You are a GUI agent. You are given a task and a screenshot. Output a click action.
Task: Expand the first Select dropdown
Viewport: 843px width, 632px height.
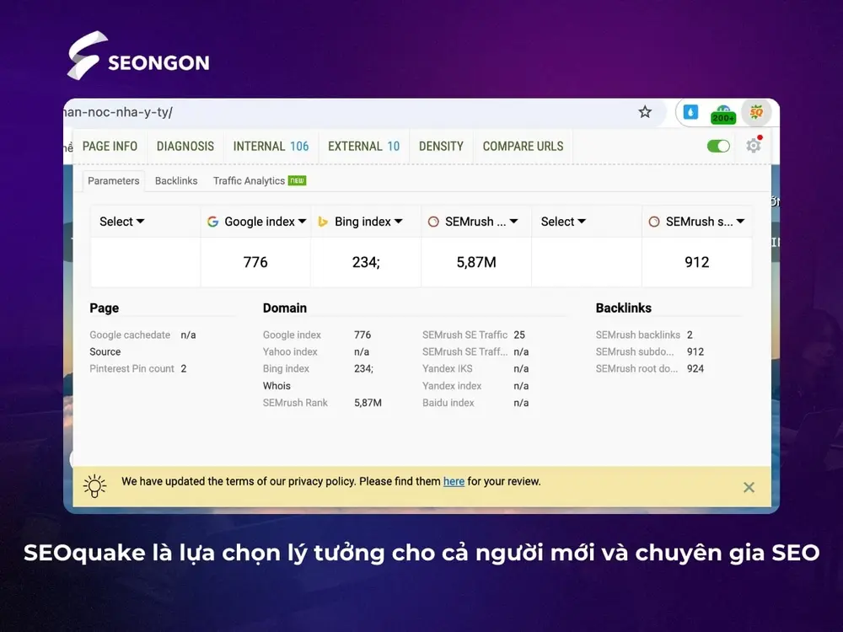click(122, 222)
